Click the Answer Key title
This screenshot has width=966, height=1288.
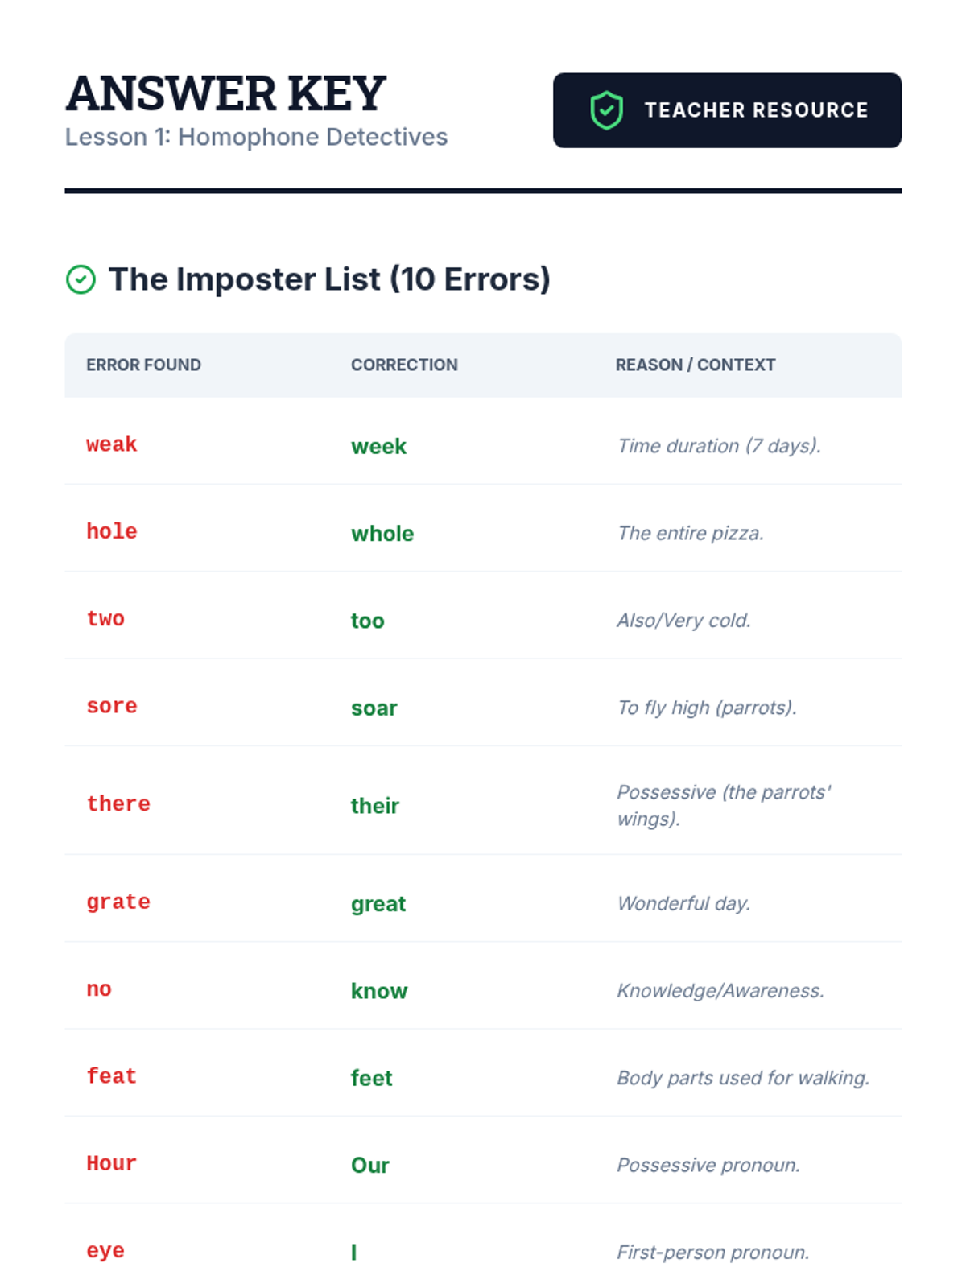point(226,93)
